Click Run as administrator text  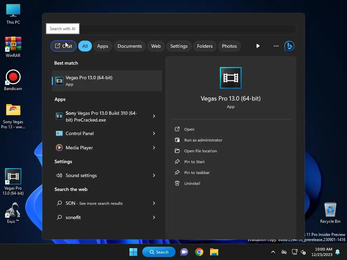203,140
